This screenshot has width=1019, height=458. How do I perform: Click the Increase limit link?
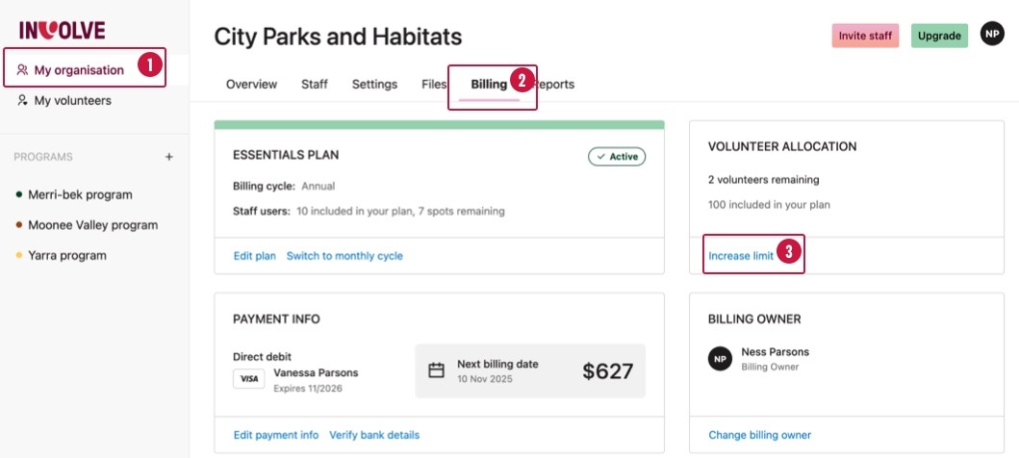coord(741,256)
